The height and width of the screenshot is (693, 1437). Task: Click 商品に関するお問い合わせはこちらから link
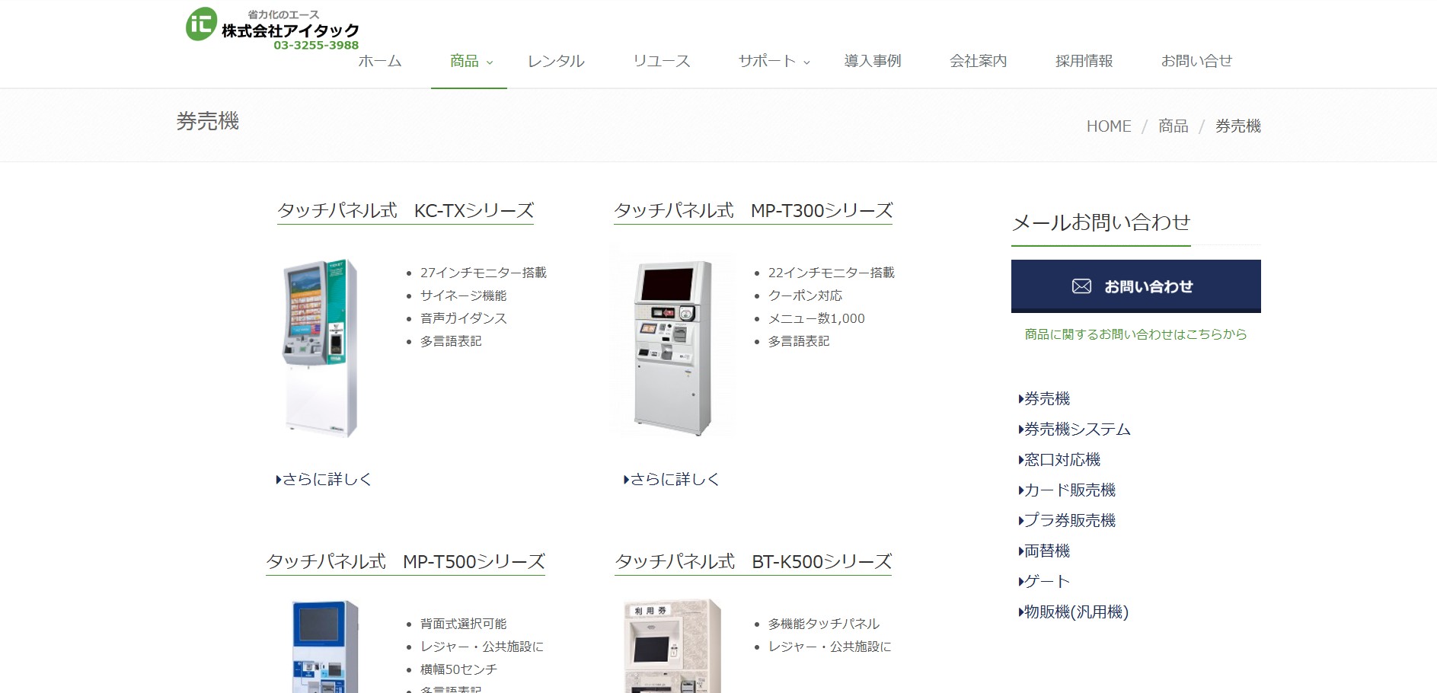[x=1135, y=334]
